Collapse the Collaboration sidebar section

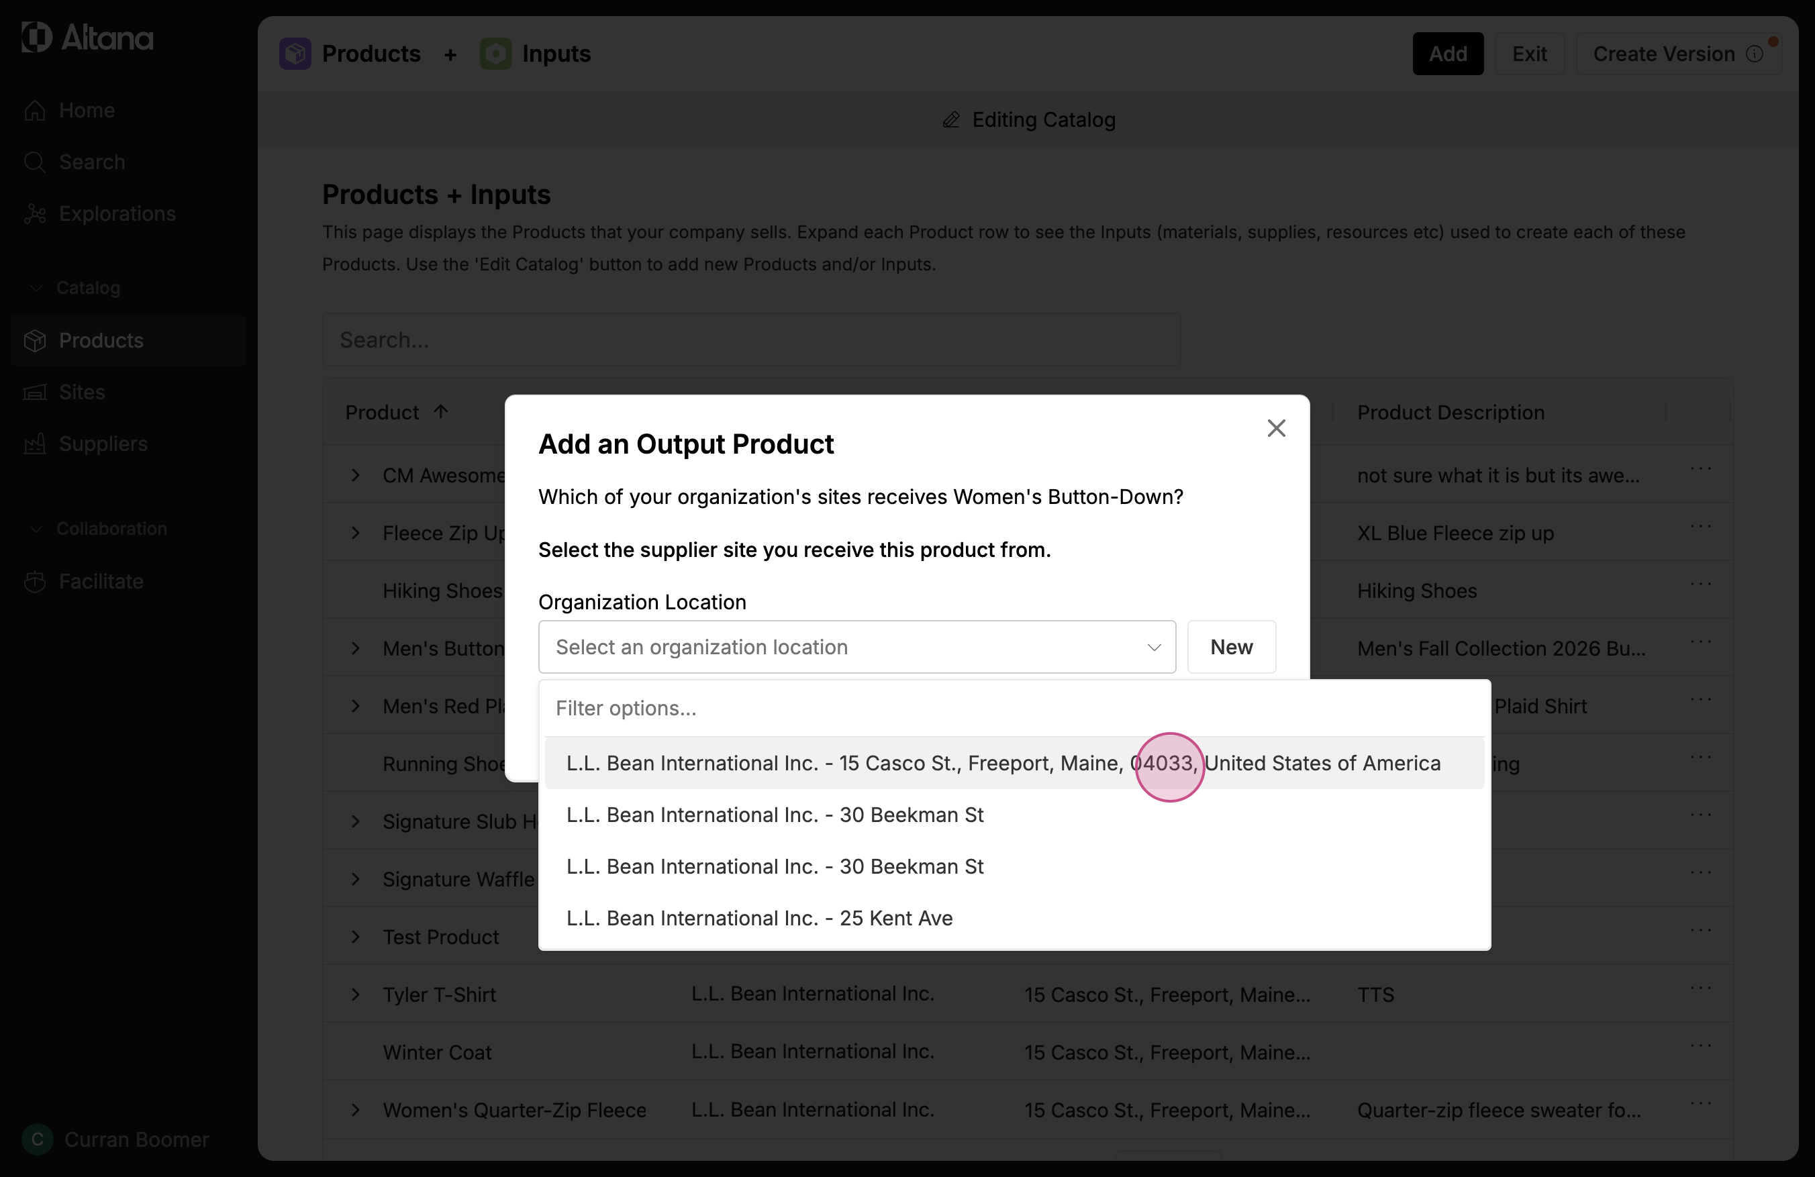click(x=36, y=529)
